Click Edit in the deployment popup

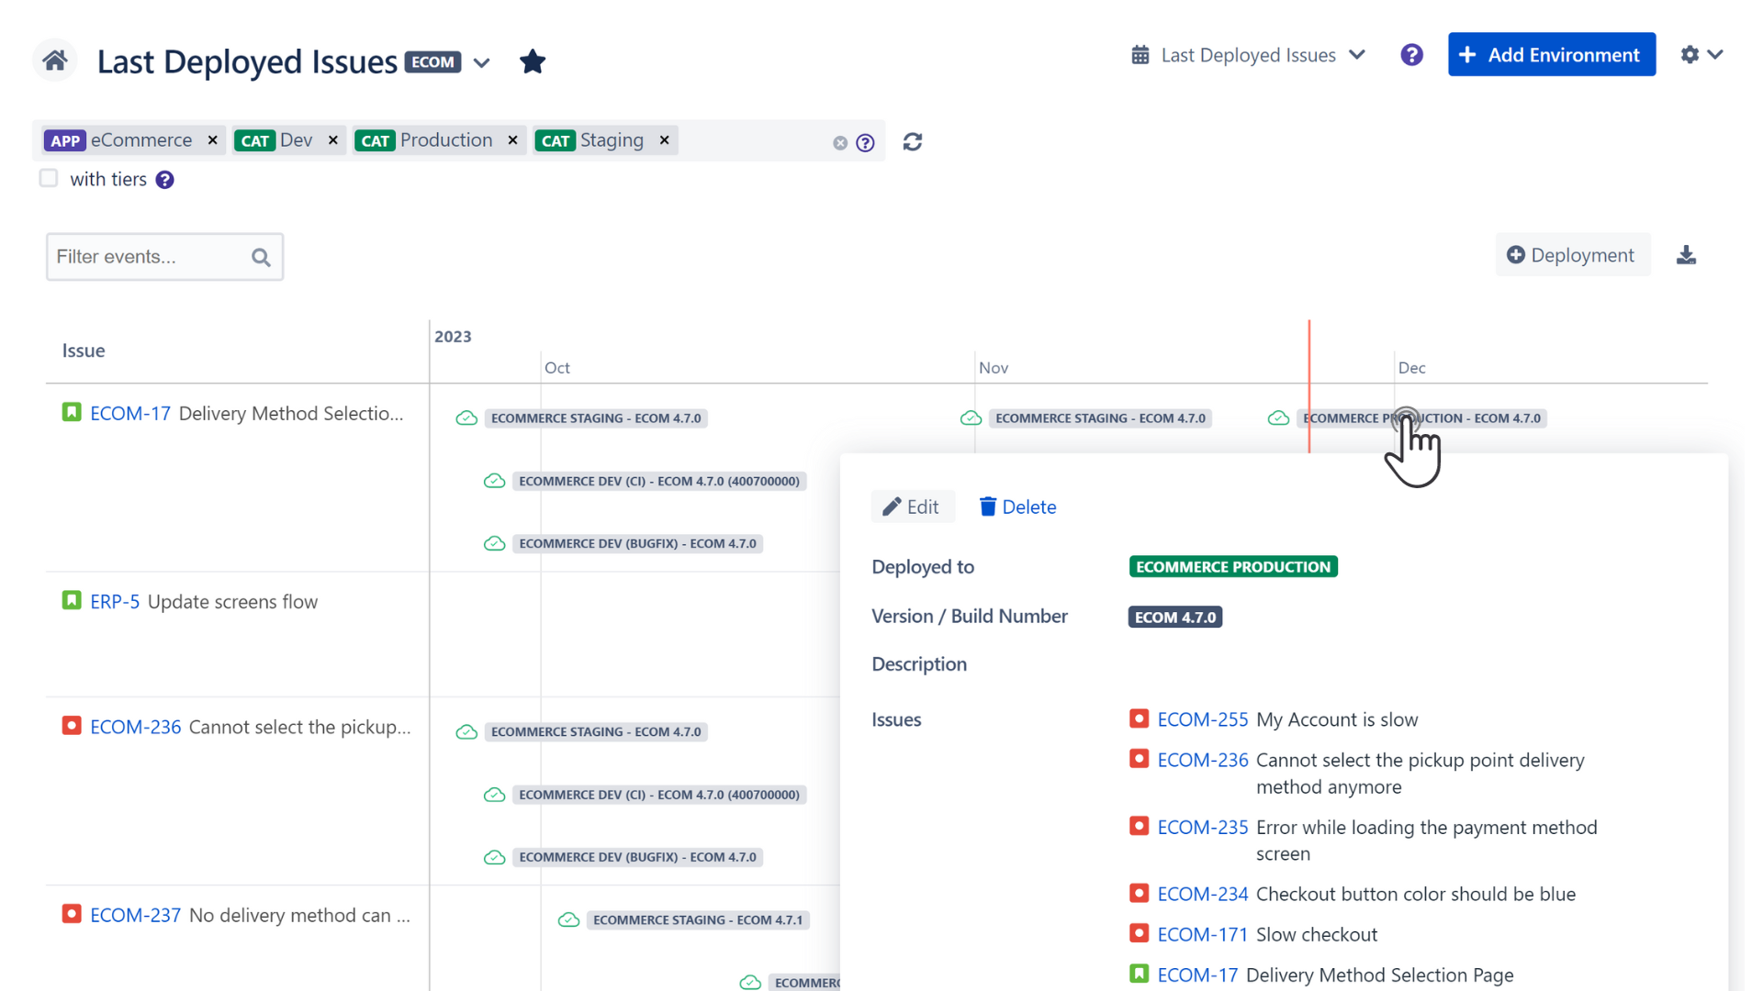coord(911,507)
